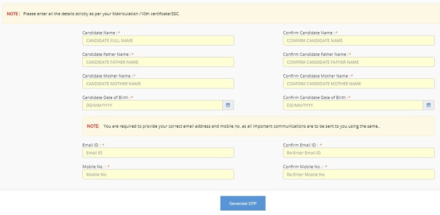The width and height of the screenshot is (440, 215).
Task: Click into Confirm Candidate Mother Name field
Action: coord(359,84)
